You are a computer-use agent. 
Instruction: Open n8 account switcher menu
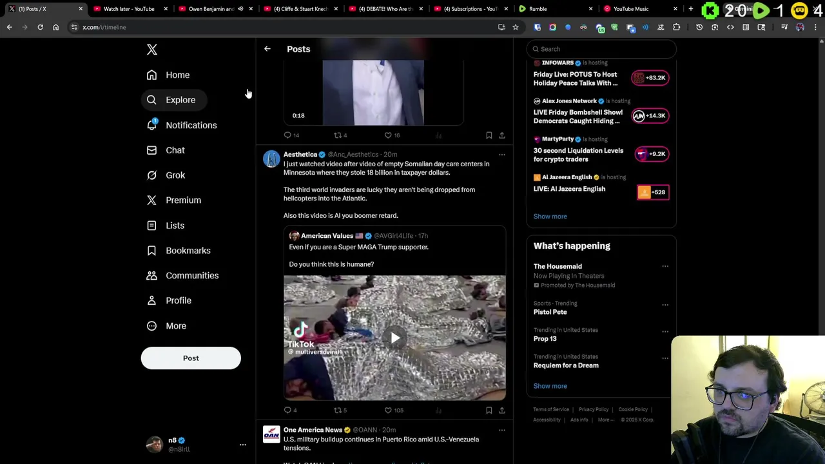click(196, 445)
